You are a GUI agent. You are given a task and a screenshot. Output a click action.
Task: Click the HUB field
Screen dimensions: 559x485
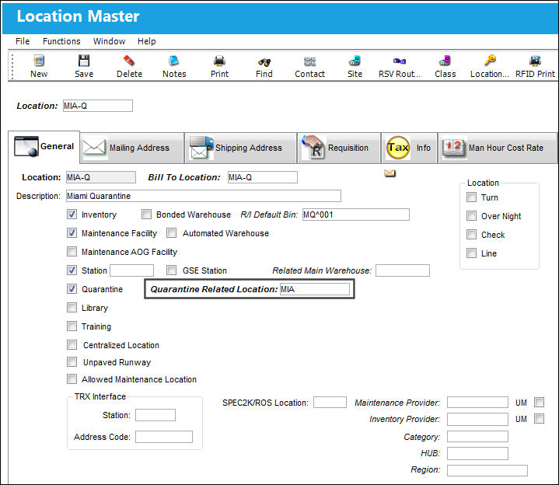coord(477,454)
